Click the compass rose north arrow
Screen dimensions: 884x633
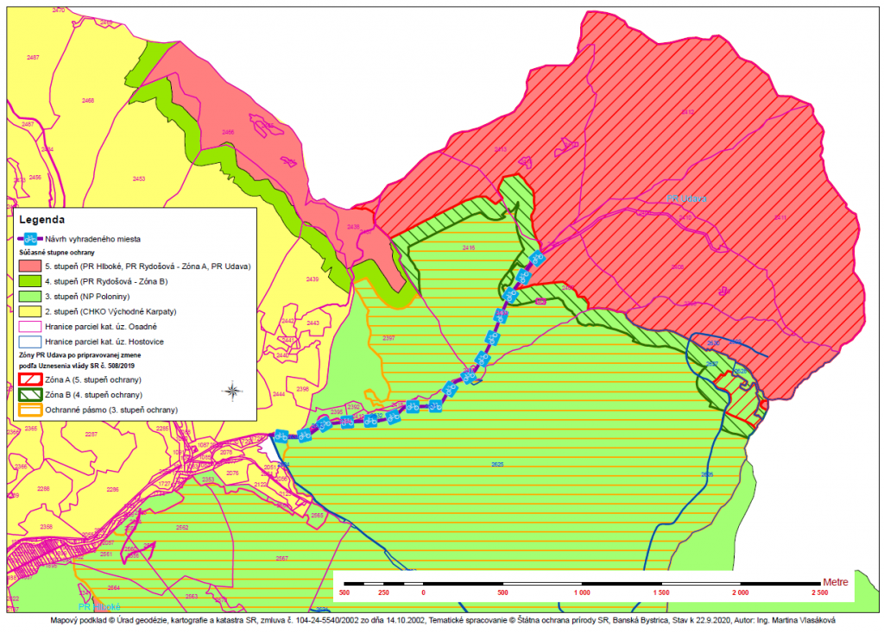(x=233, y=391)
